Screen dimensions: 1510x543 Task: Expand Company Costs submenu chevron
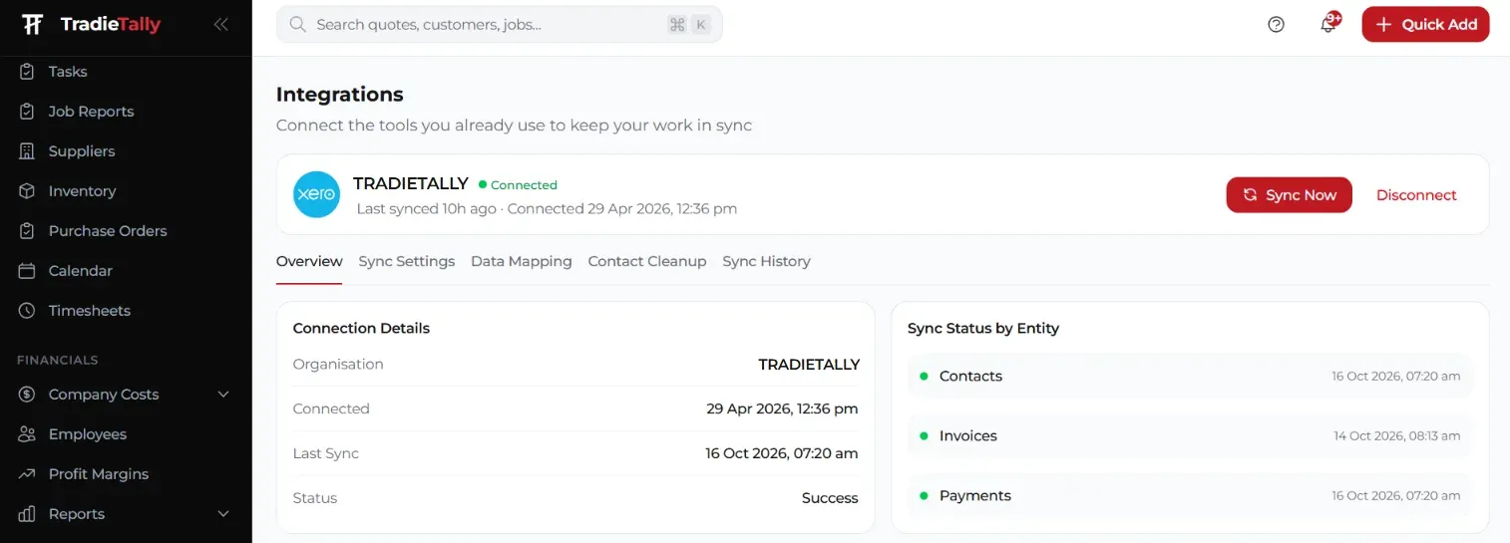pyautogui.click(x=223, y=395)
